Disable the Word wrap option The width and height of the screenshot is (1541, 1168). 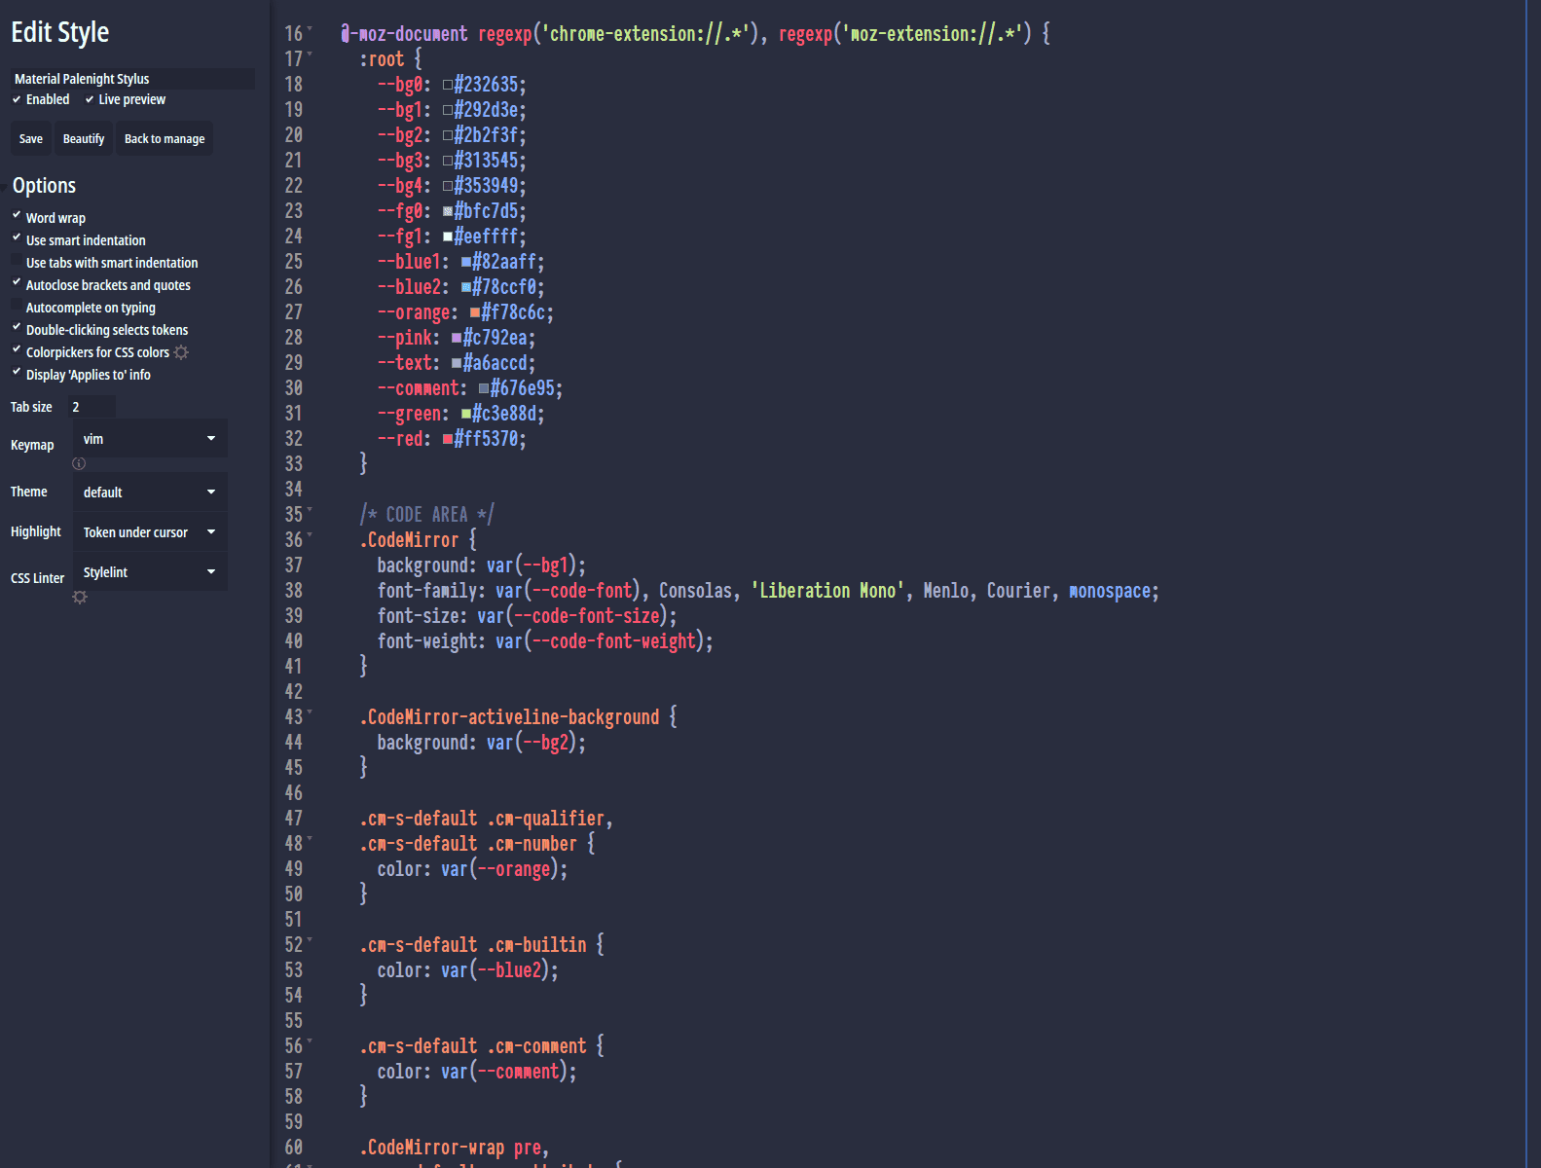pos(17,215)
